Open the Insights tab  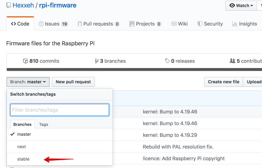pyautogui.click(x=245, y=24)
